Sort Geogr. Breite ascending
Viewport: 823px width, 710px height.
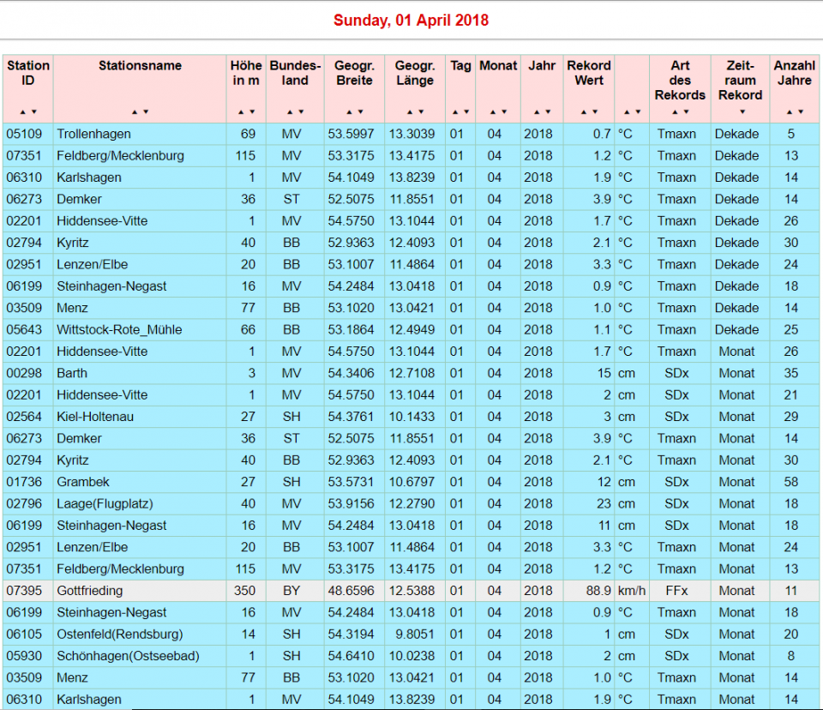pos(349,111)
